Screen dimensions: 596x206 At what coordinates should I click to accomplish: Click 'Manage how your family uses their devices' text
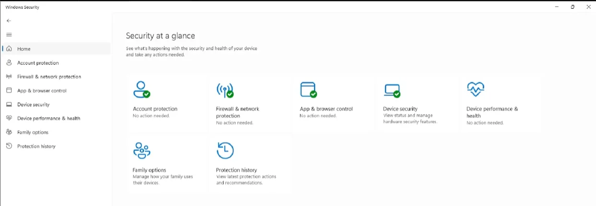(x=163, y=180)
